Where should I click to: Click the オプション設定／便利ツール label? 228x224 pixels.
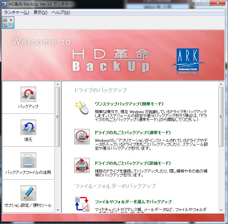28,205
